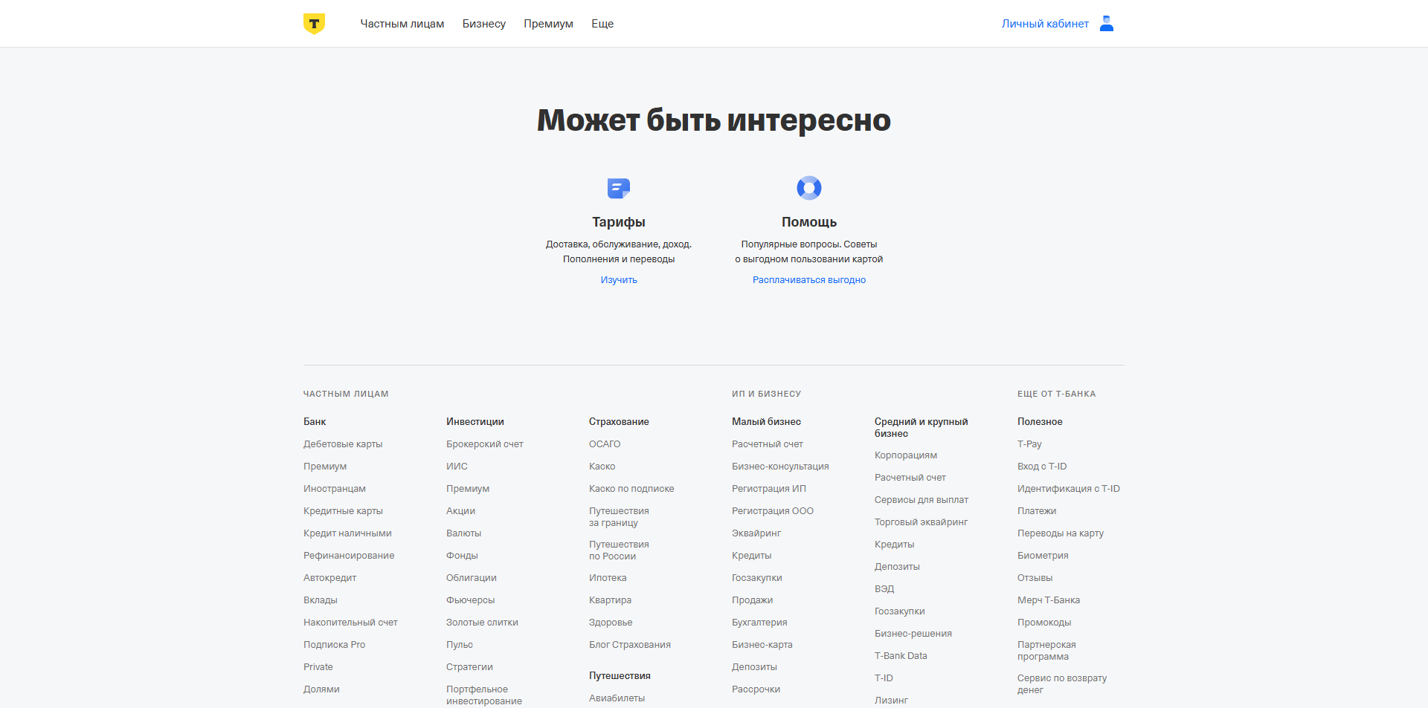Visit the T-Pay link
The image size is (1428, 708).
tap(1029, 444)
